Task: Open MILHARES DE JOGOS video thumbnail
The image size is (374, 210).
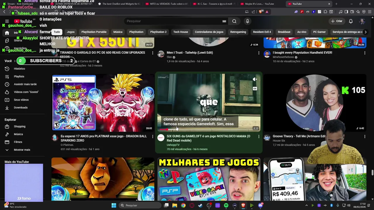Action: point(209,179)
